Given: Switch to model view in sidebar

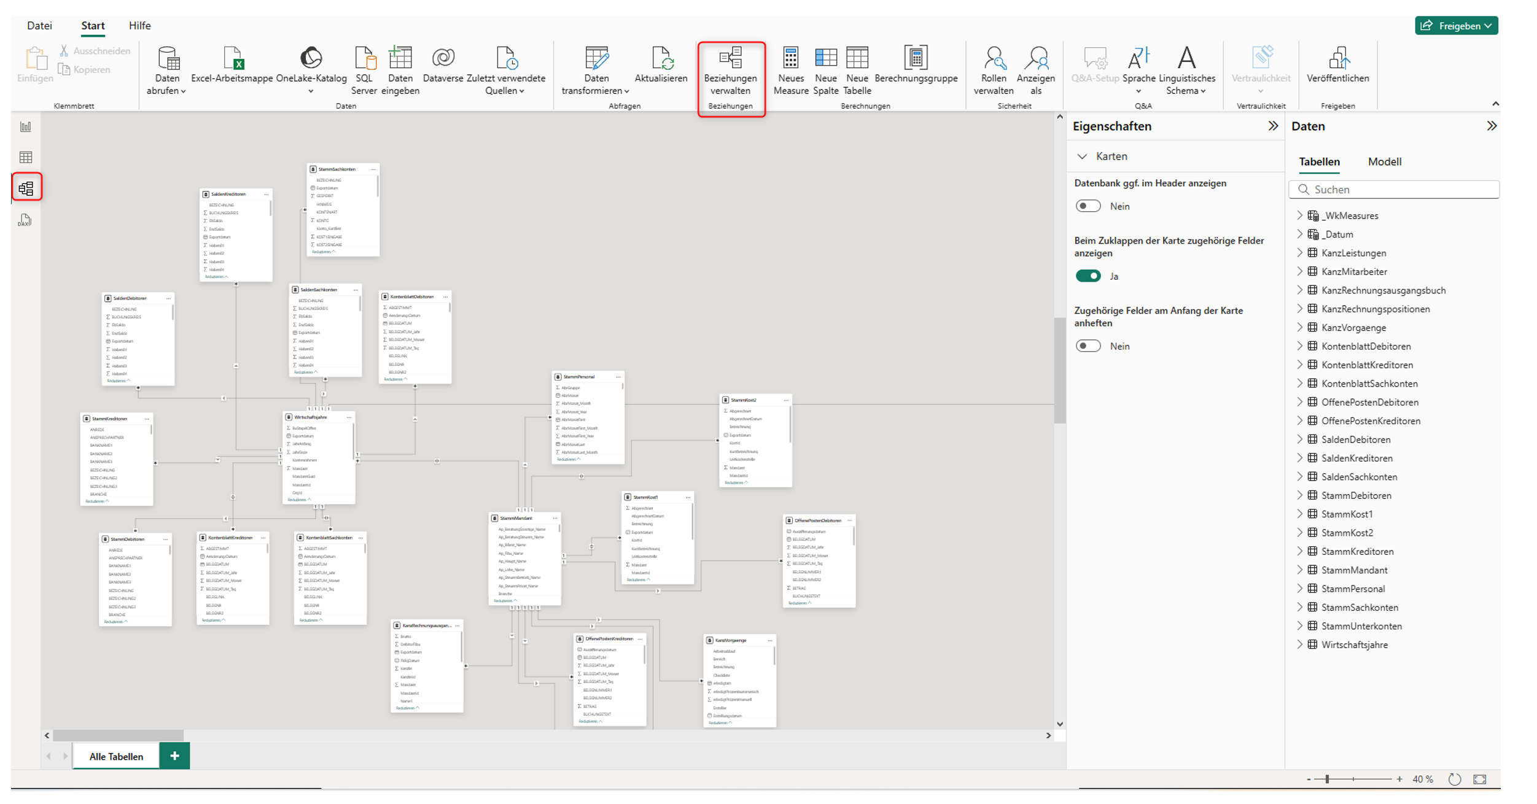Looking at the screenshot, I should point(26,188).
